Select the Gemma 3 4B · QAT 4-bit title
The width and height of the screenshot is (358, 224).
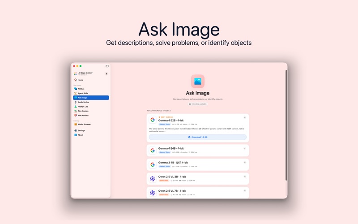click(173, 163)
